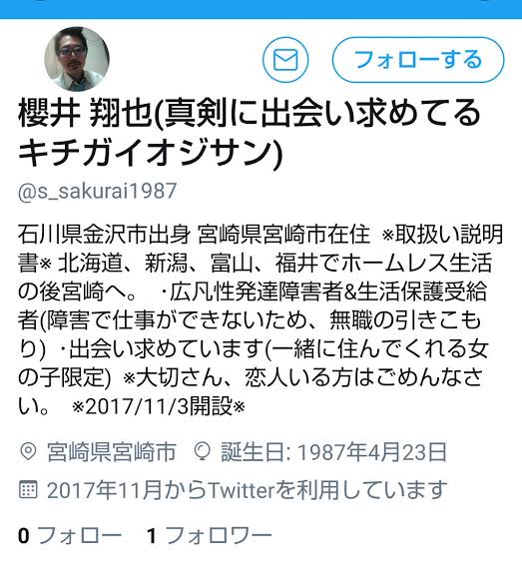Click the calendar joined-date icon
This screenshot has width=522, height=585.
[x=28, y=490]
